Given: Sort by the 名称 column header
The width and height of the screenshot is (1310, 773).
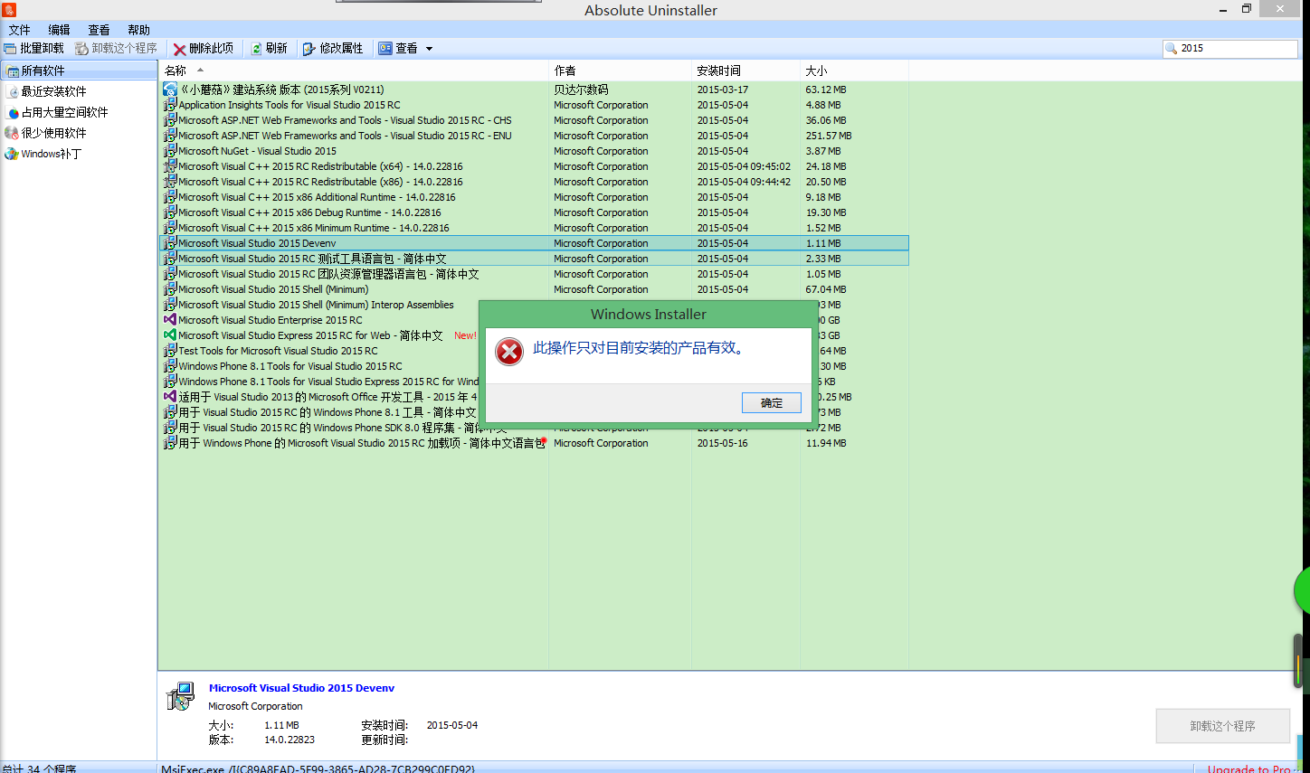Looking at the screenshot, I should coord(354,71).
